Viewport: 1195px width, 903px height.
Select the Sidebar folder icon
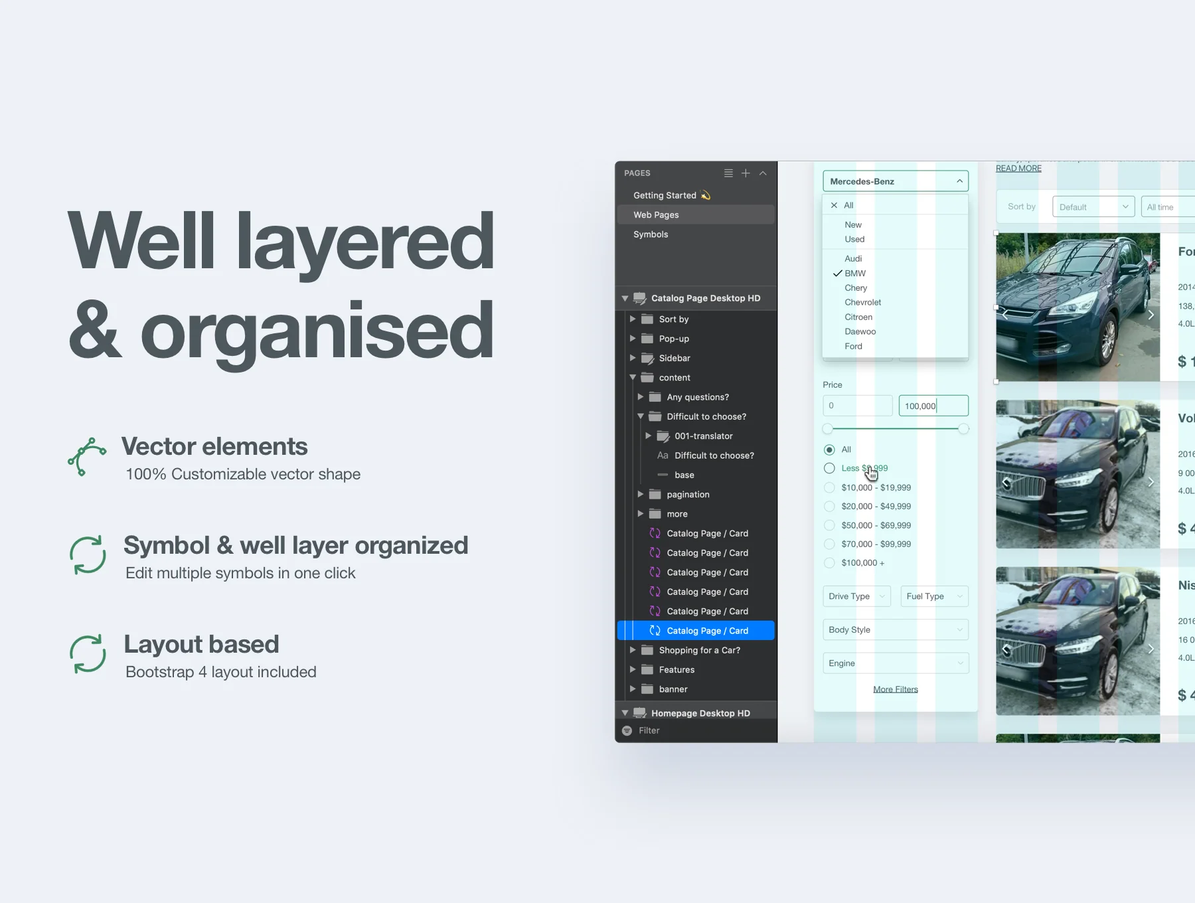click(x=647, y=358)
